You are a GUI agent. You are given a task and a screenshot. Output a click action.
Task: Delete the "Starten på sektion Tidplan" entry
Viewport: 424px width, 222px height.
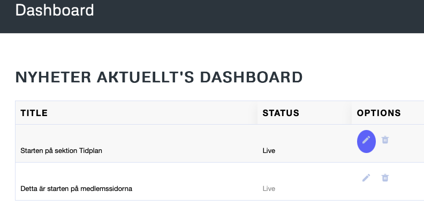pyautogui.click(x=385, y=140)
